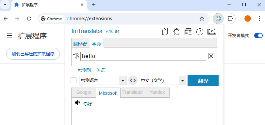
Task: Click the Chrome site info chip
Action: (x=52, y=19)
